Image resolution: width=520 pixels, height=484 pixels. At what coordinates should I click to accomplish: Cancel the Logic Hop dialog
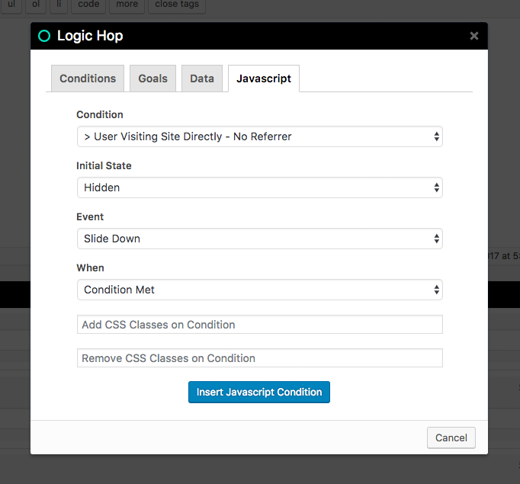[451, 438]
